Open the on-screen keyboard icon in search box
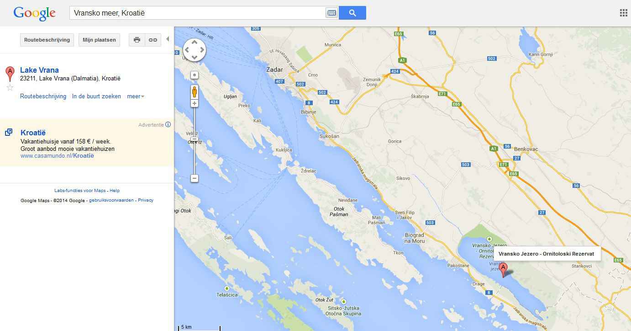Viewport: 631px width, 331px height. [331, 13]
